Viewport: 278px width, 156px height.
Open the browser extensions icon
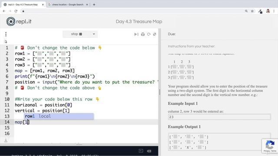pyautogui.click(x=260, y=11)
